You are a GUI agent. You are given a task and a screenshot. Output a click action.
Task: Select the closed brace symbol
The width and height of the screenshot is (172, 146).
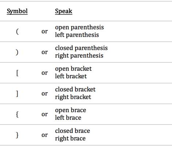[17, 135]
